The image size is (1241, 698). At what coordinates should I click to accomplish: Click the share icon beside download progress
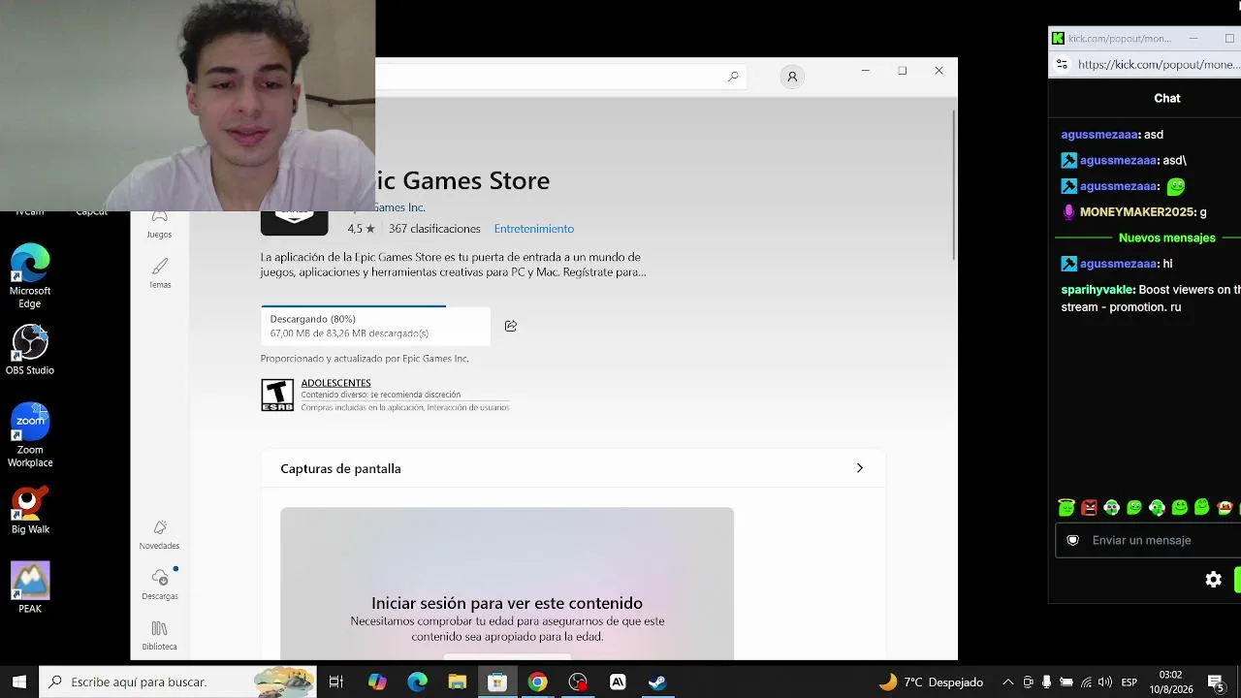click(x=511, y=326)
